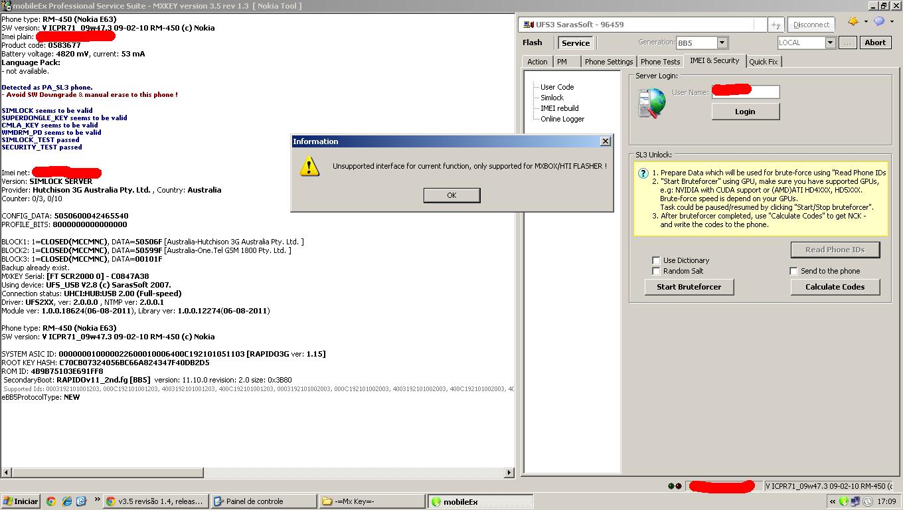Click the UFS3 SarasSoft device icon
The image size is (903, 510).
click(528, 25)
